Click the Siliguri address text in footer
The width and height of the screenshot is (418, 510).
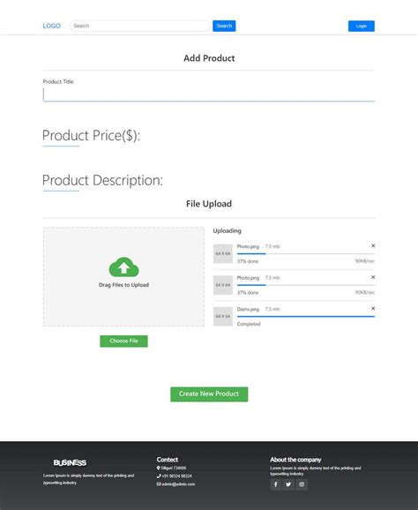[174, 468]
